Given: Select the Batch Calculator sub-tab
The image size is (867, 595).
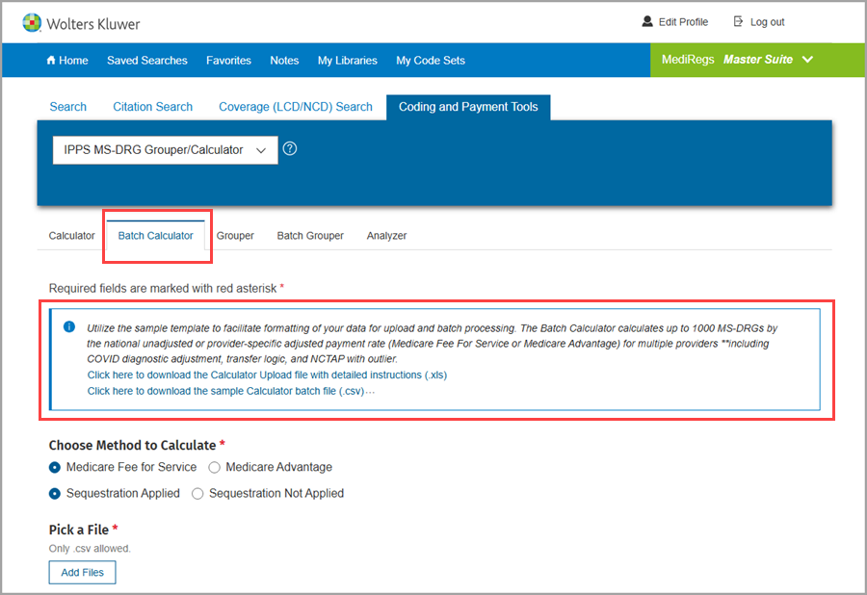Looking at the screenshot, I should pos(155,236).
